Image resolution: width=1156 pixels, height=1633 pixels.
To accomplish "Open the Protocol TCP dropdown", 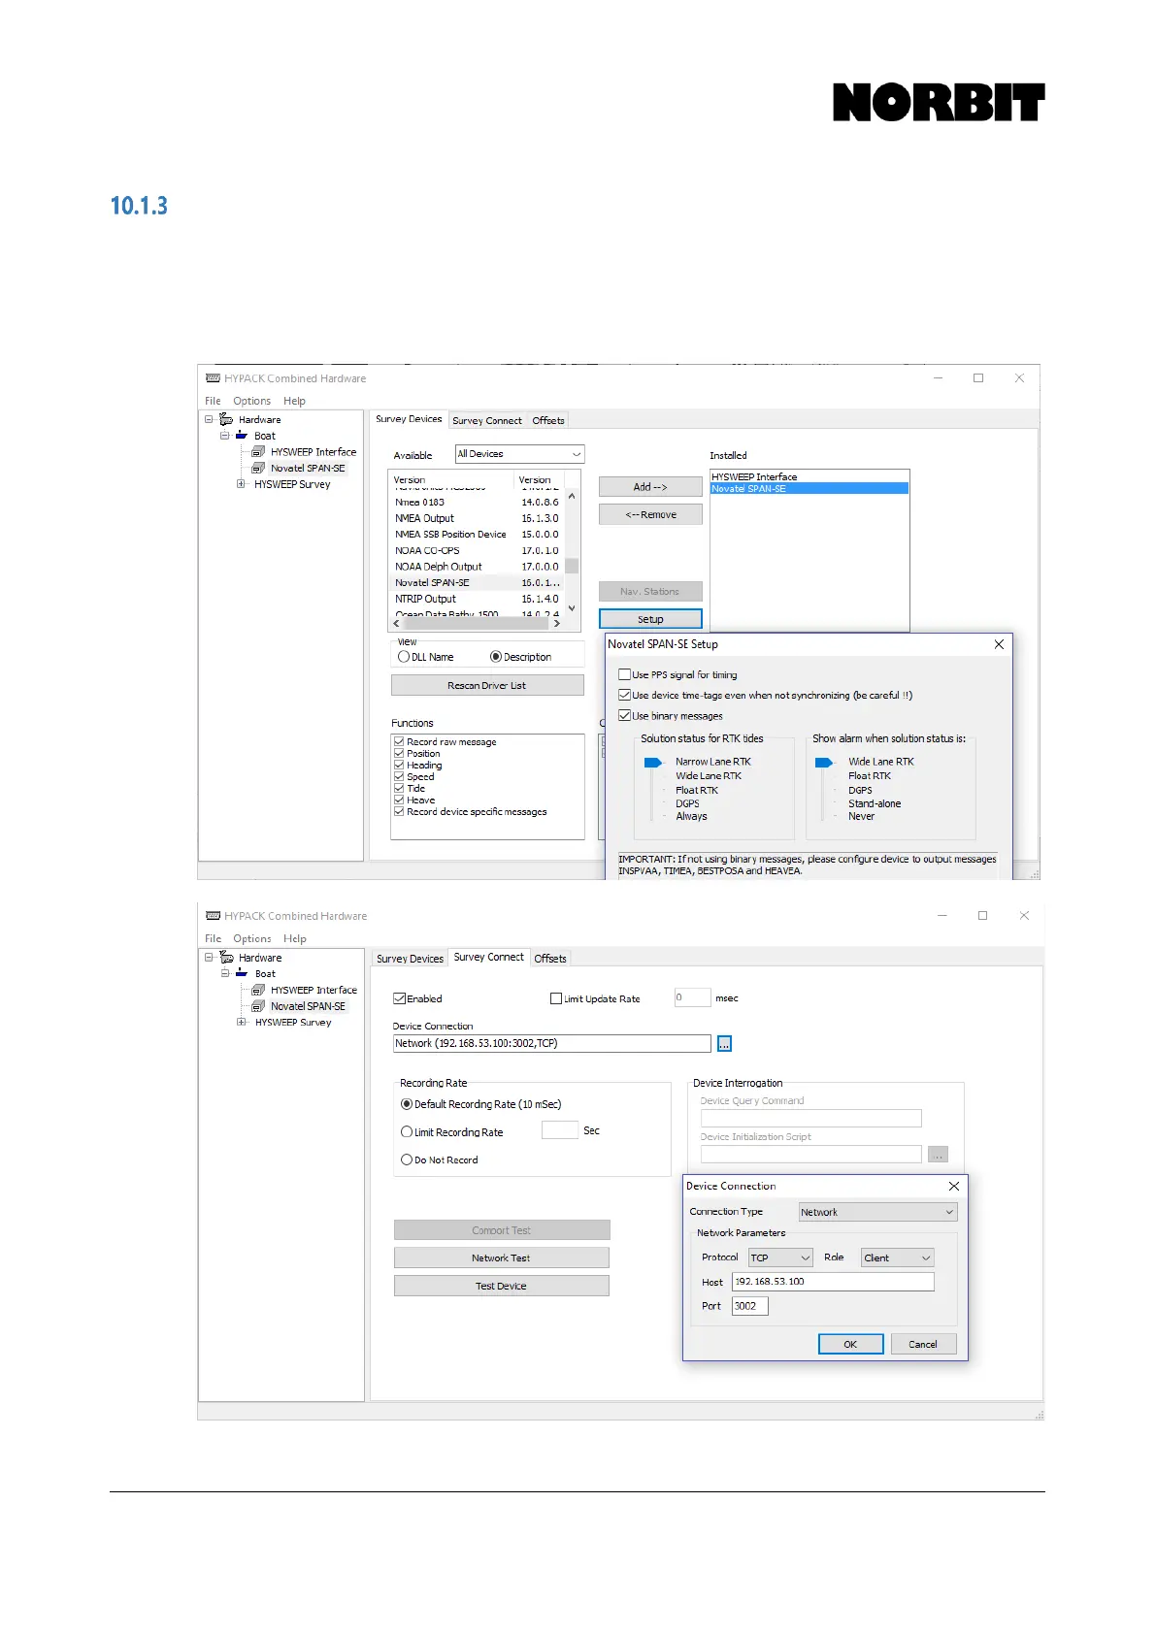I will (x=780, y=1257).
